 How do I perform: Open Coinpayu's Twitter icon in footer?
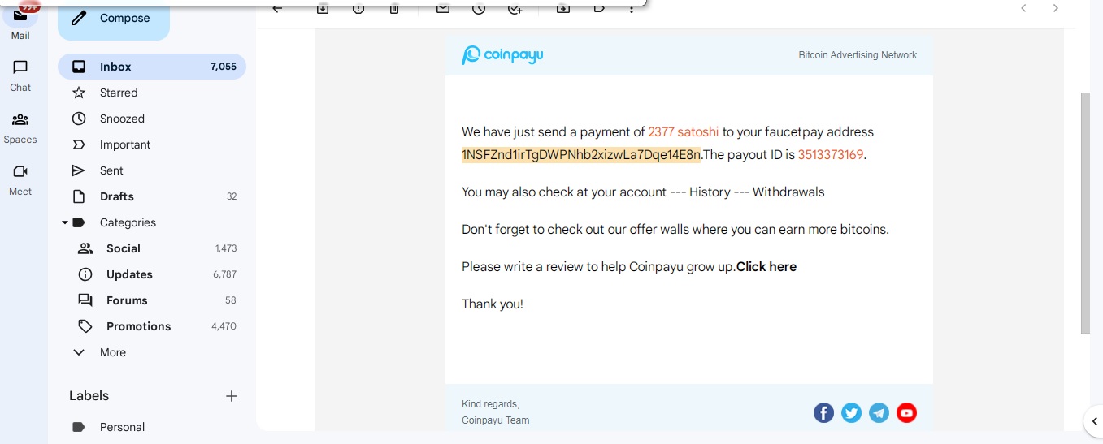coord(851,413)
